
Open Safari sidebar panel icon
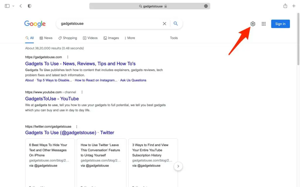(x=7, y=6)
